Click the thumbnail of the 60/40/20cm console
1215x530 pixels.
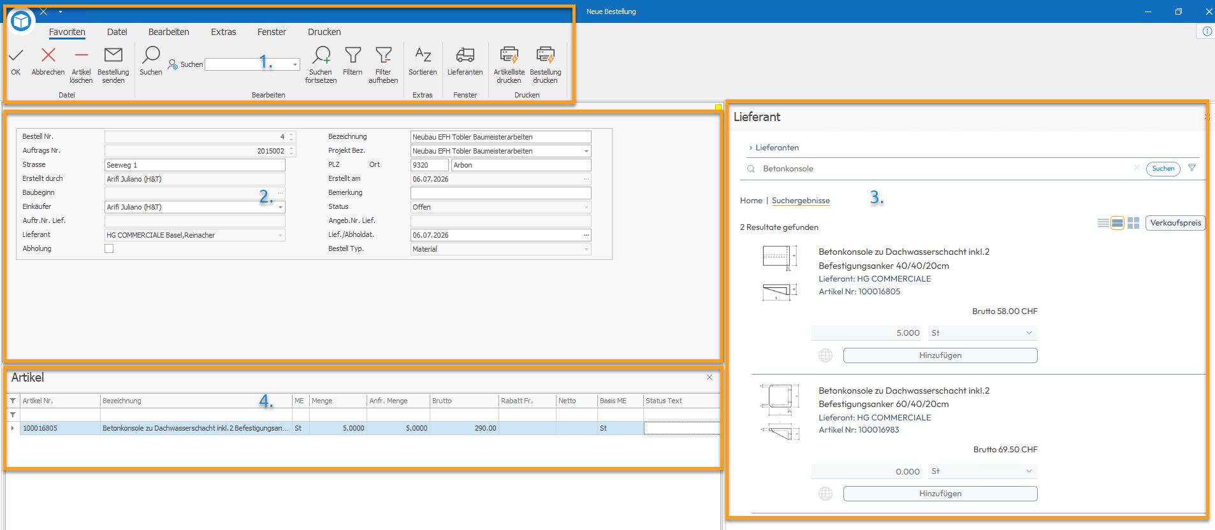coord(780,412)
